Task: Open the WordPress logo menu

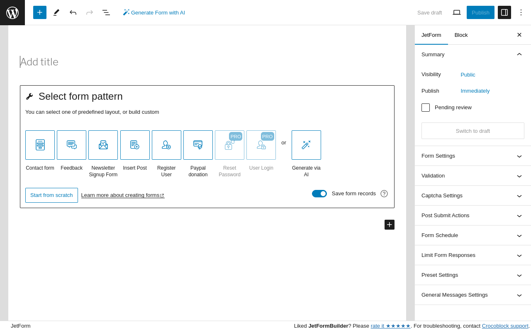Action: click(12, 12)
